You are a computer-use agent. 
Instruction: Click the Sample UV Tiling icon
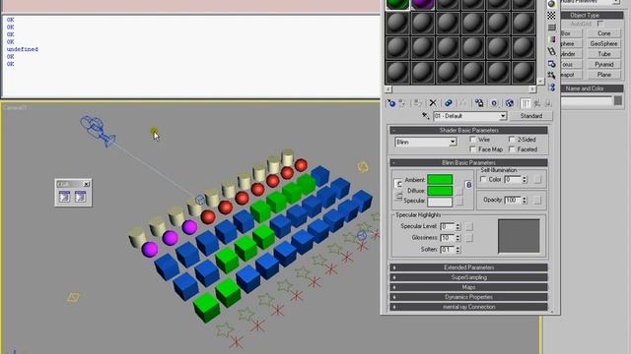pos(551,28)
